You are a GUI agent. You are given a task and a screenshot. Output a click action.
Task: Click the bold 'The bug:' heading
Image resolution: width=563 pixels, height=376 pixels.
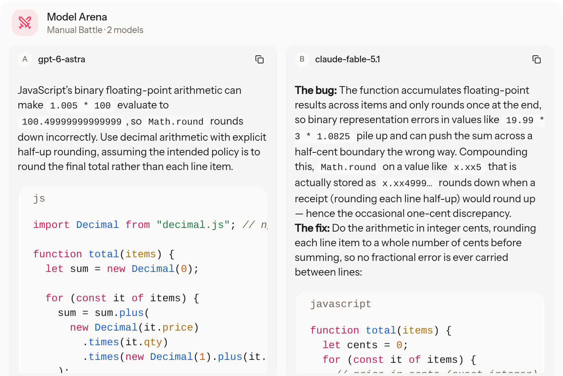316,90
